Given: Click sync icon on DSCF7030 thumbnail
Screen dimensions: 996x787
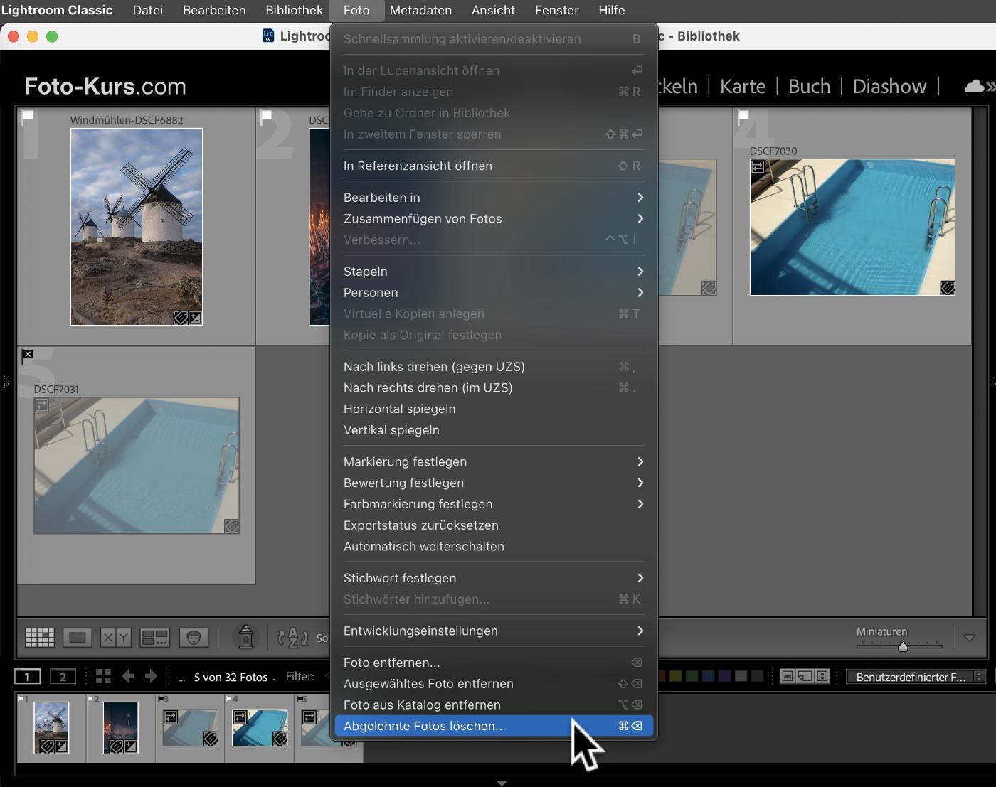Looking at the screenshot, I should click(758, 166).
